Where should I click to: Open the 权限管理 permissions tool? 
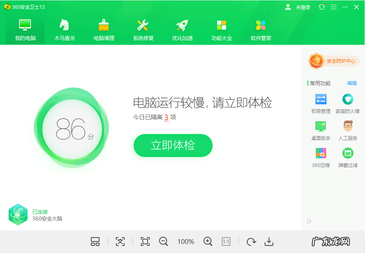point(320,103)
